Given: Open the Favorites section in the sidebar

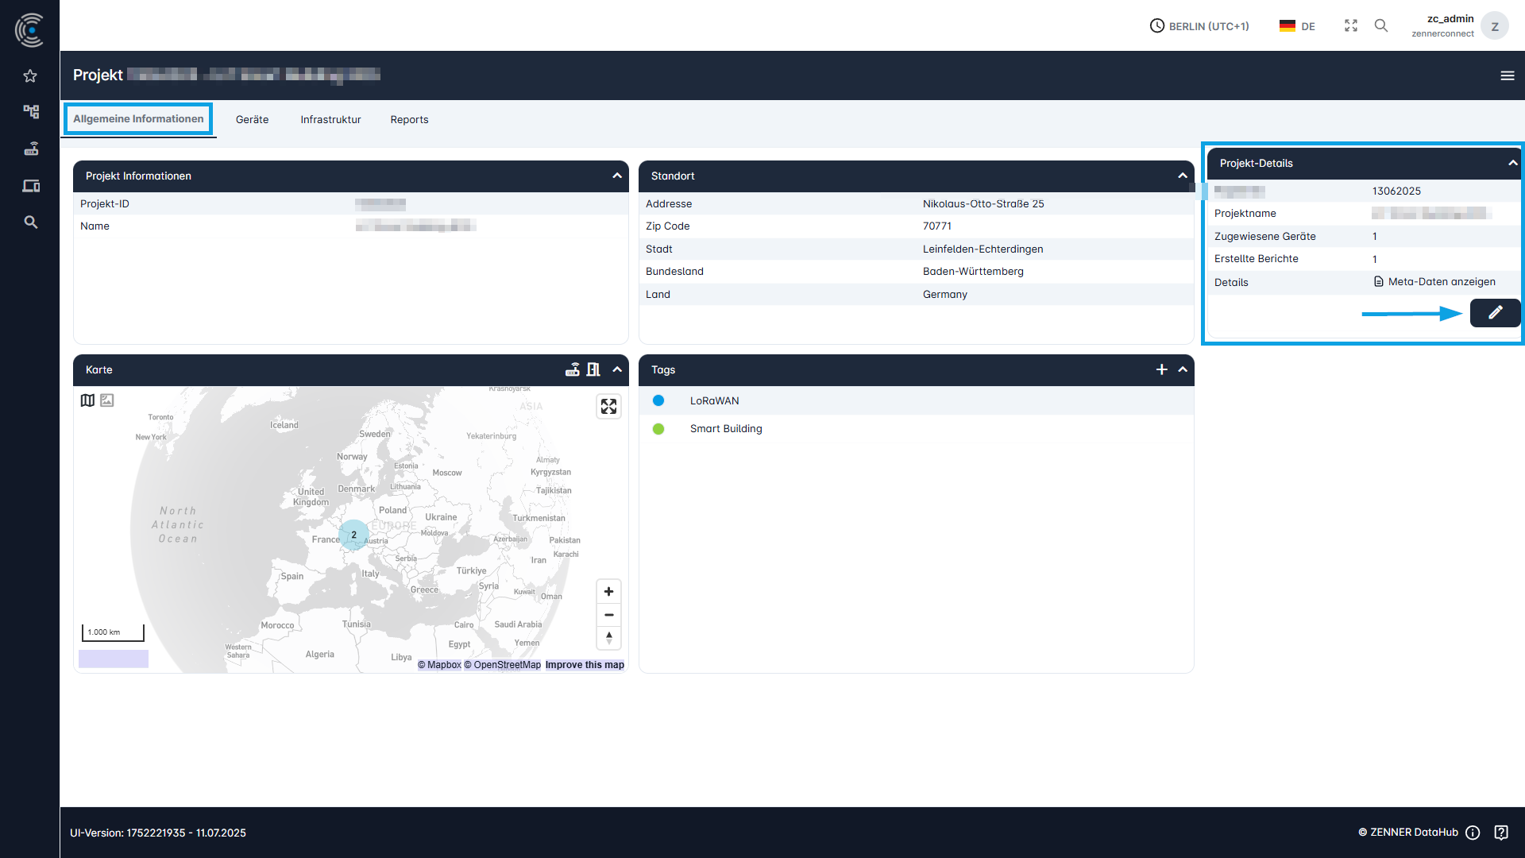Looking at the screenshot, I should (x=30, y=75).
